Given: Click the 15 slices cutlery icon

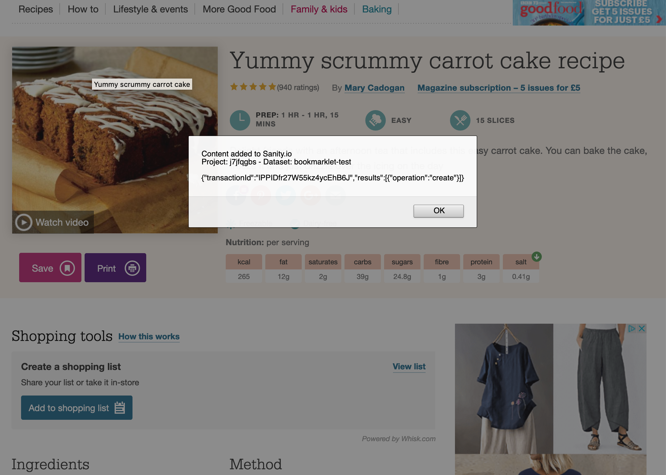Looking at the screenshot, I should tap(460, 120).
